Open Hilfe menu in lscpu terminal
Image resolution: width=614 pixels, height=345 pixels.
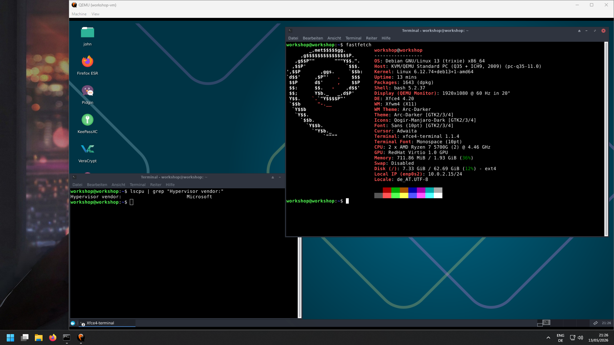tap(170, 185)
